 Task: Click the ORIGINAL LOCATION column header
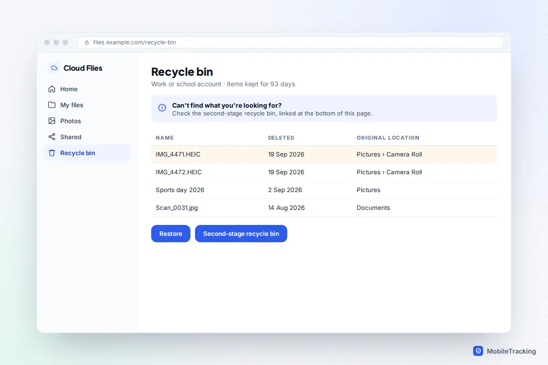click(388, 138)
